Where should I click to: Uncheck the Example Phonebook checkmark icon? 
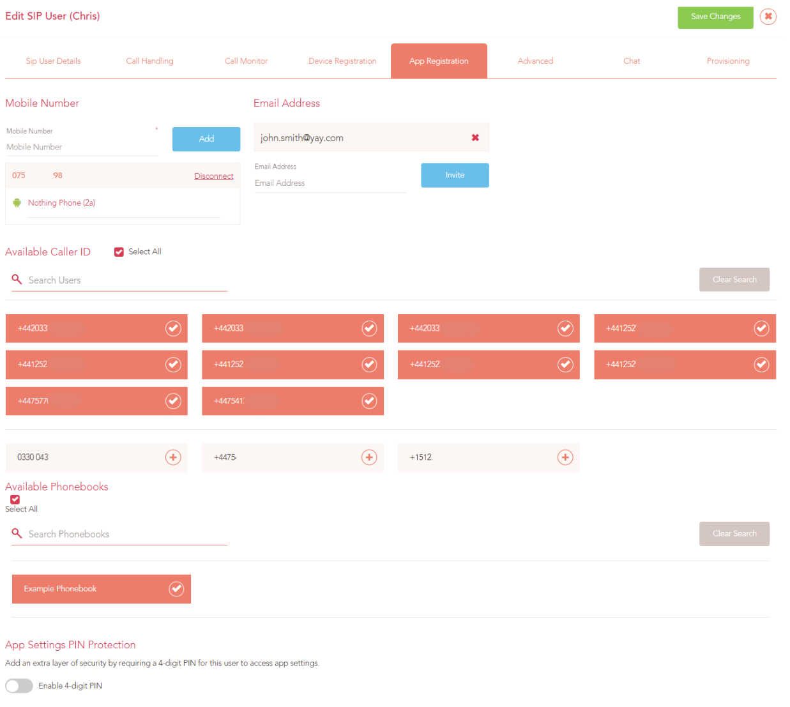(x=176, y=589)
